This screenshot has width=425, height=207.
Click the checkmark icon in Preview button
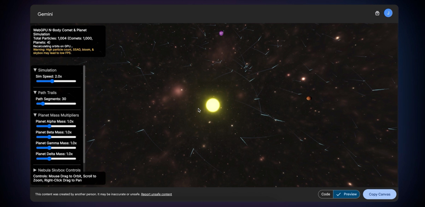pyautogui.click(x=339, y=194)
